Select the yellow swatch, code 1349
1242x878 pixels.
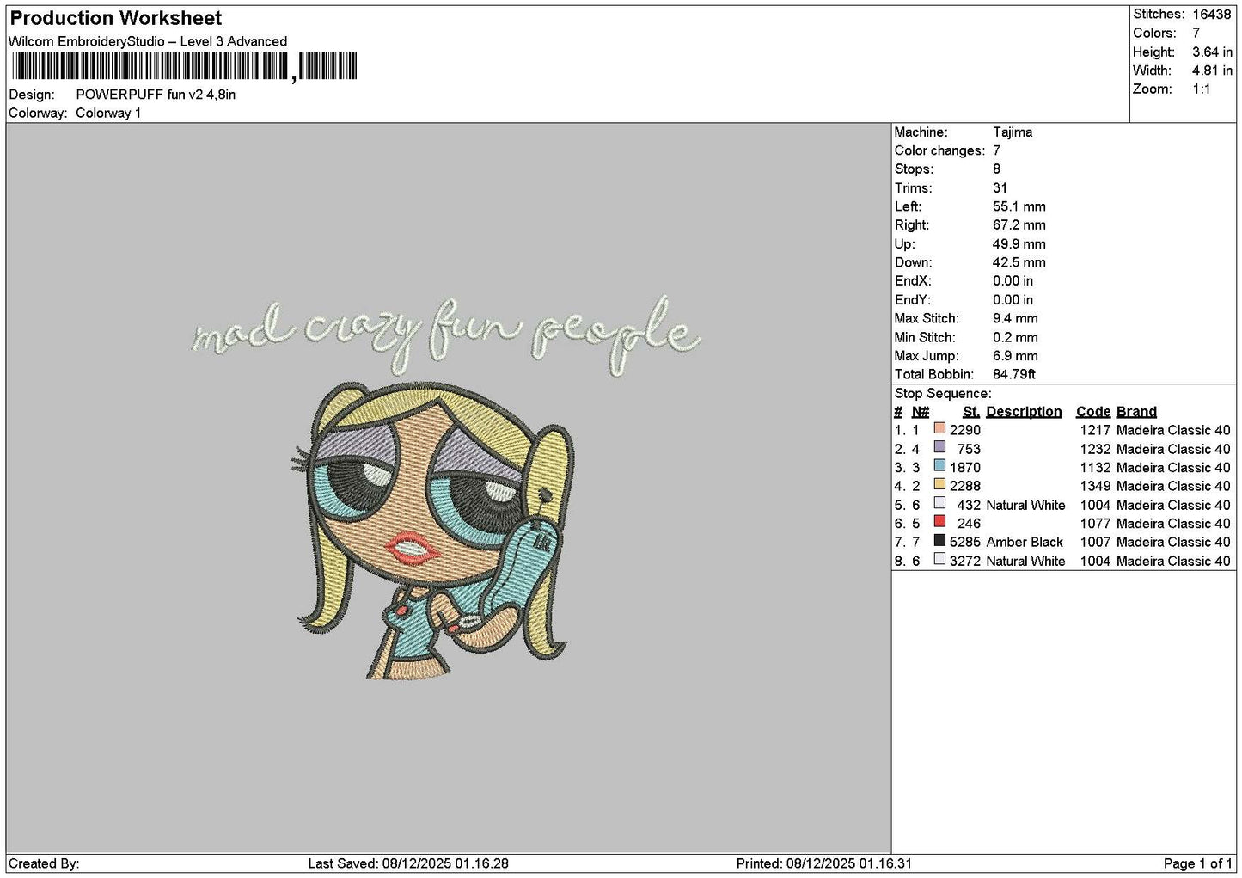[x=939, y=484]
